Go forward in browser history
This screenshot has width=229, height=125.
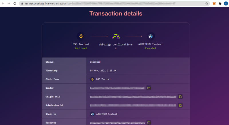pos(9,3)
